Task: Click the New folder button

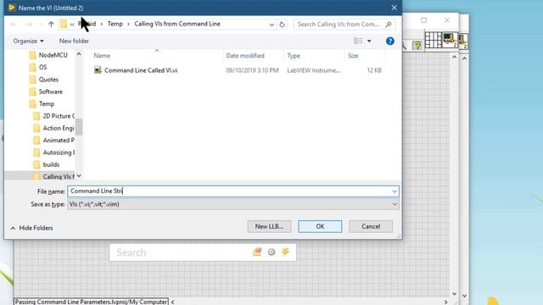Action: coord(74,41)
